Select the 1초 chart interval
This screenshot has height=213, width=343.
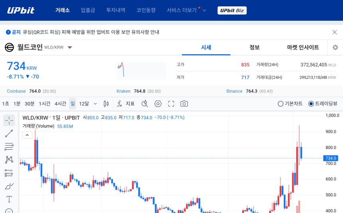(6, 104)
